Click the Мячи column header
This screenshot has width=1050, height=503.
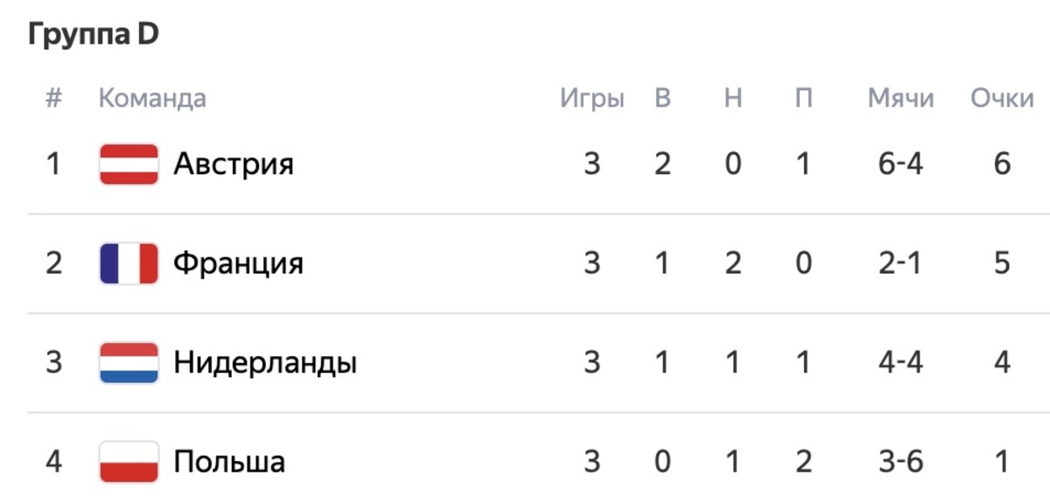pyautogui.click(x=900, y=98)
